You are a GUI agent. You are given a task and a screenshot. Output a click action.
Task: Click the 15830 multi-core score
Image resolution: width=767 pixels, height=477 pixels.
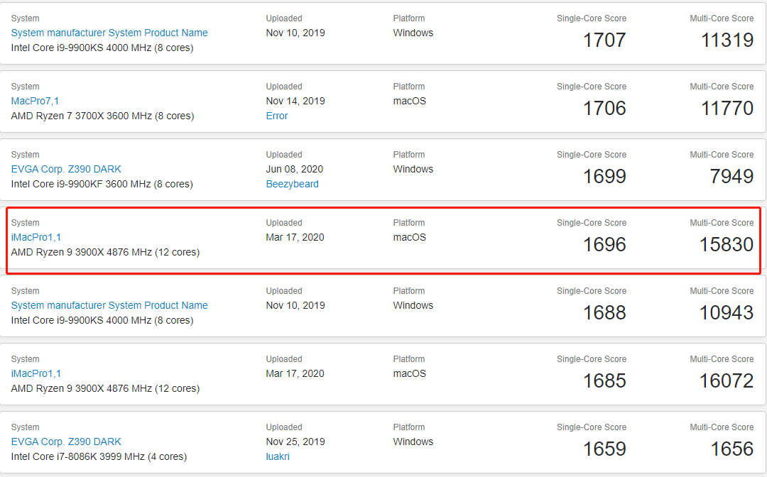[727, 245]
